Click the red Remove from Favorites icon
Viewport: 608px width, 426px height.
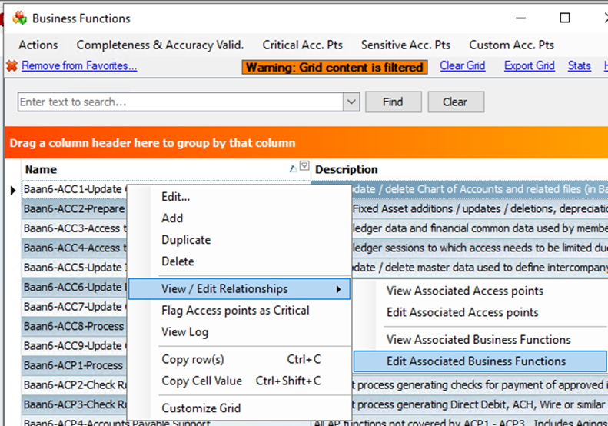click(12, 66)
